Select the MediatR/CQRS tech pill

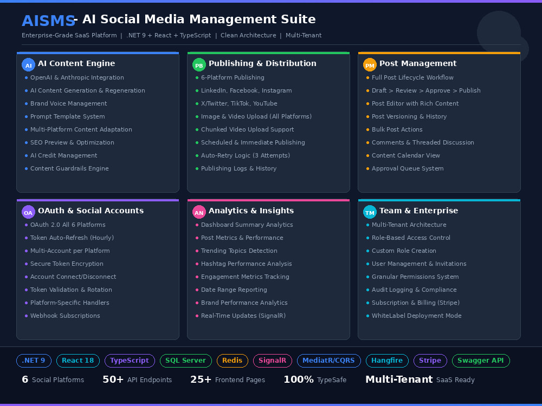click(329, 361)
